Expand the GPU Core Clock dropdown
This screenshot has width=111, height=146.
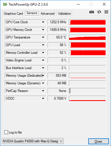click(x=43, y=22)
